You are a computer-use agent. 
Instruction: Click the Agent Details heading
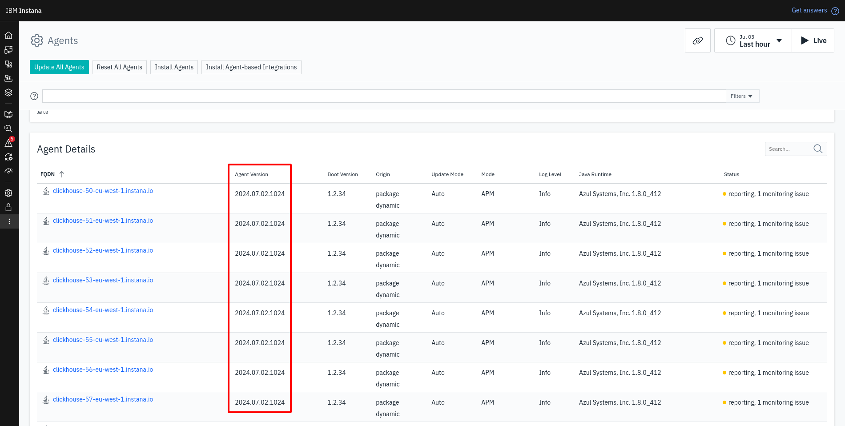coord(66,149)
